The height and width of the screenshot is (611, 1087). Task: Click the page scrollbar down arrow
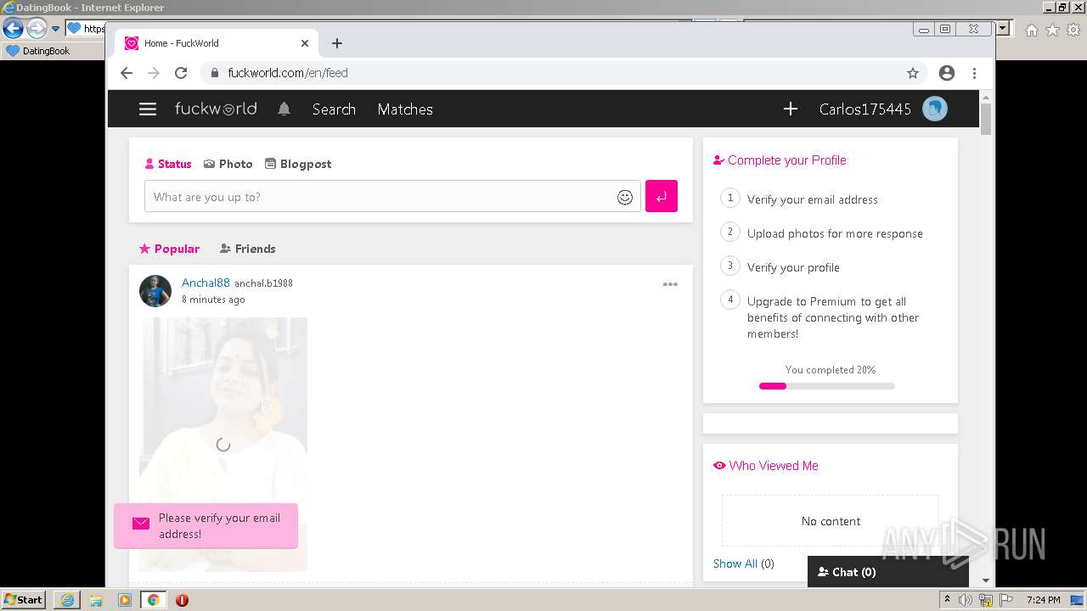986,580
